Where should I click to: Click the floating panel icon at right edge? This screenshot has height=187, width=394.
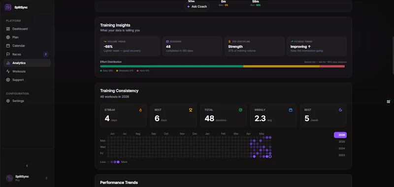pyautogui.click(x=389, y=102)
